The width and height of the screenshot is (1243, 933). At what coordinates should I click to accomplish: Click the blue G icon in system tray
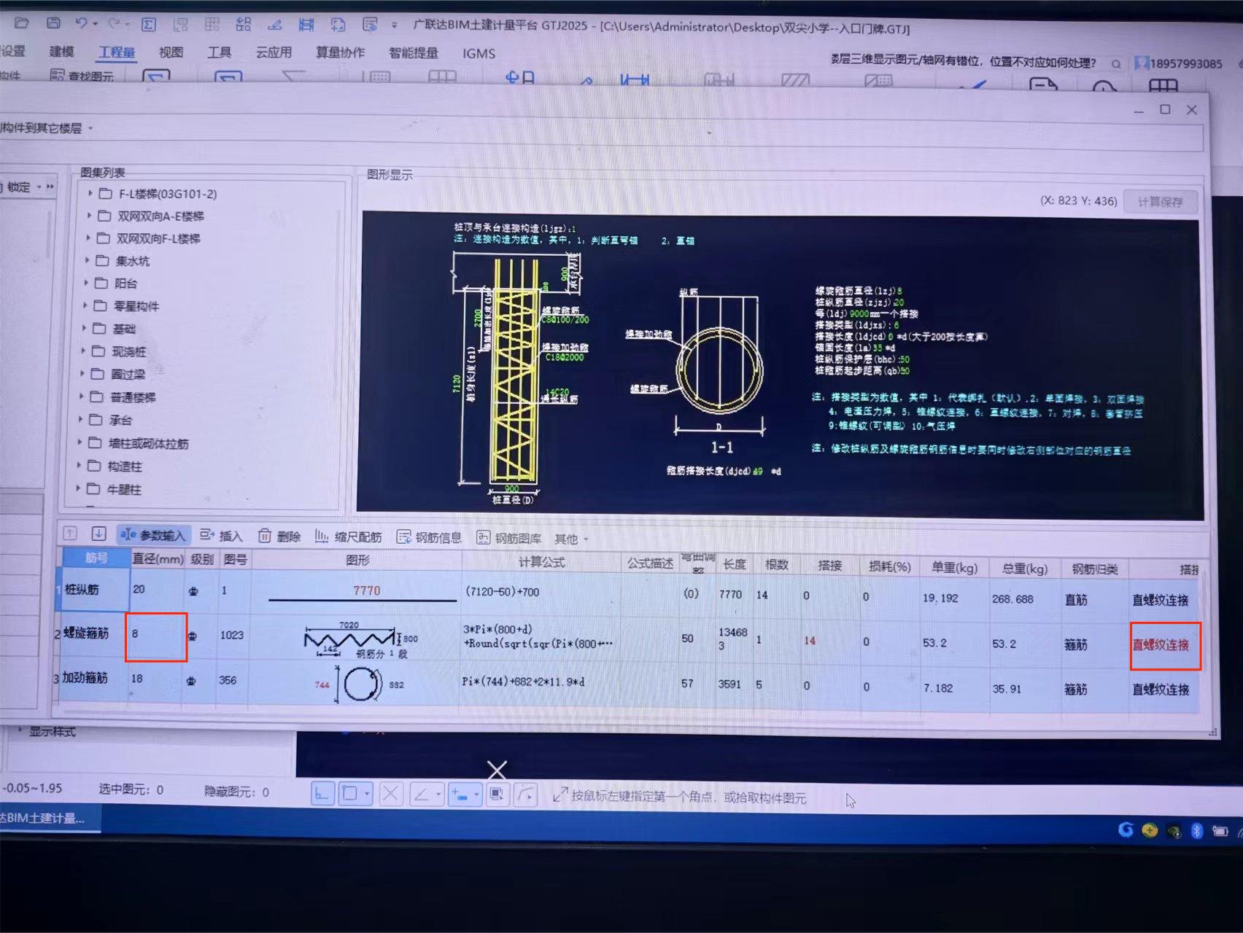(1126, 829)
